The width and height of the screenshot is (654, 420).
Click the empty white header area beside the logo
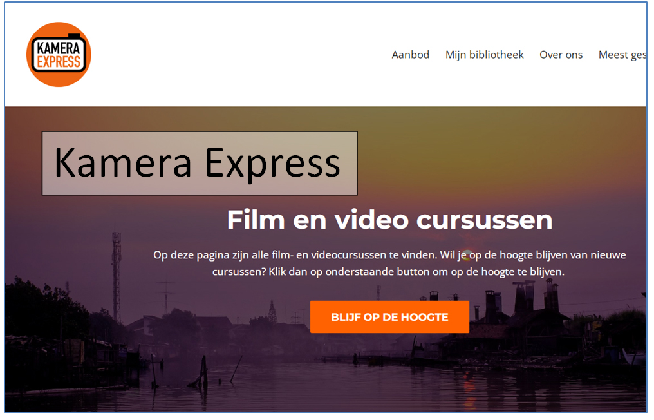tap(225, 55)
